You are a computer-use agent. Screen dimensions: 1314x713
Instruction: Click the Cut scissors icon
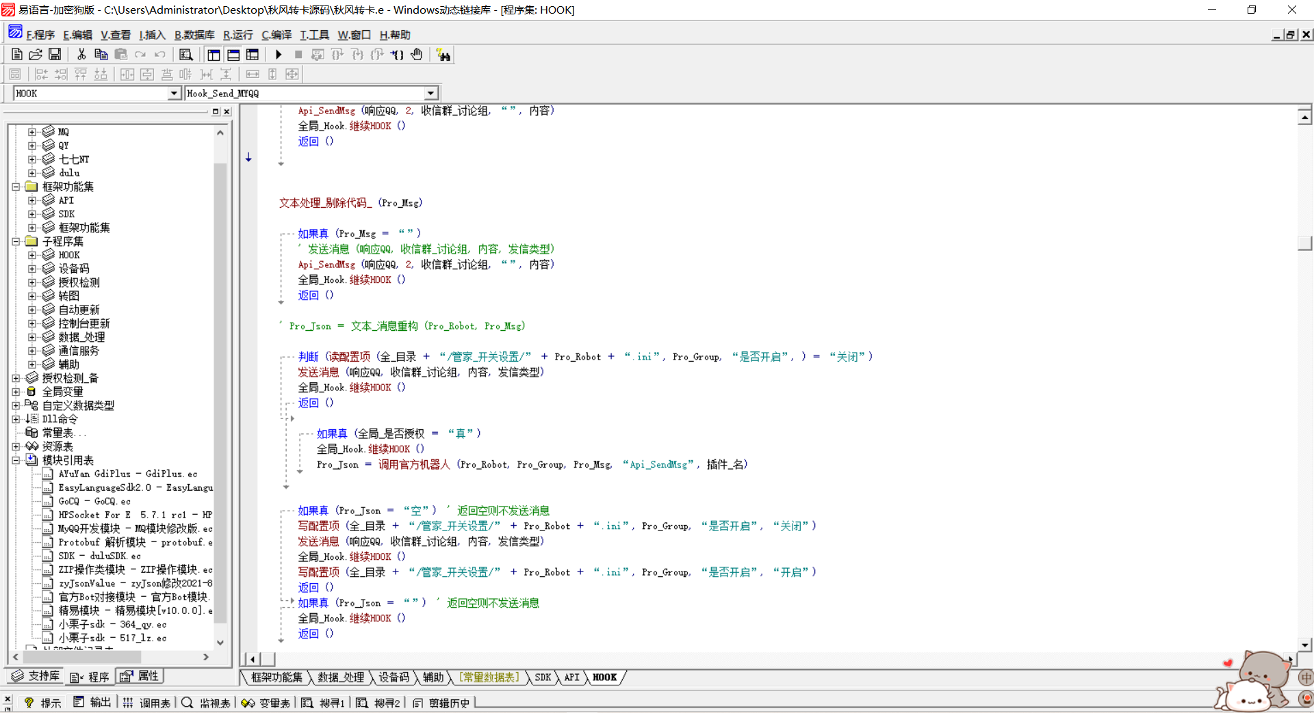click(81, 55)
